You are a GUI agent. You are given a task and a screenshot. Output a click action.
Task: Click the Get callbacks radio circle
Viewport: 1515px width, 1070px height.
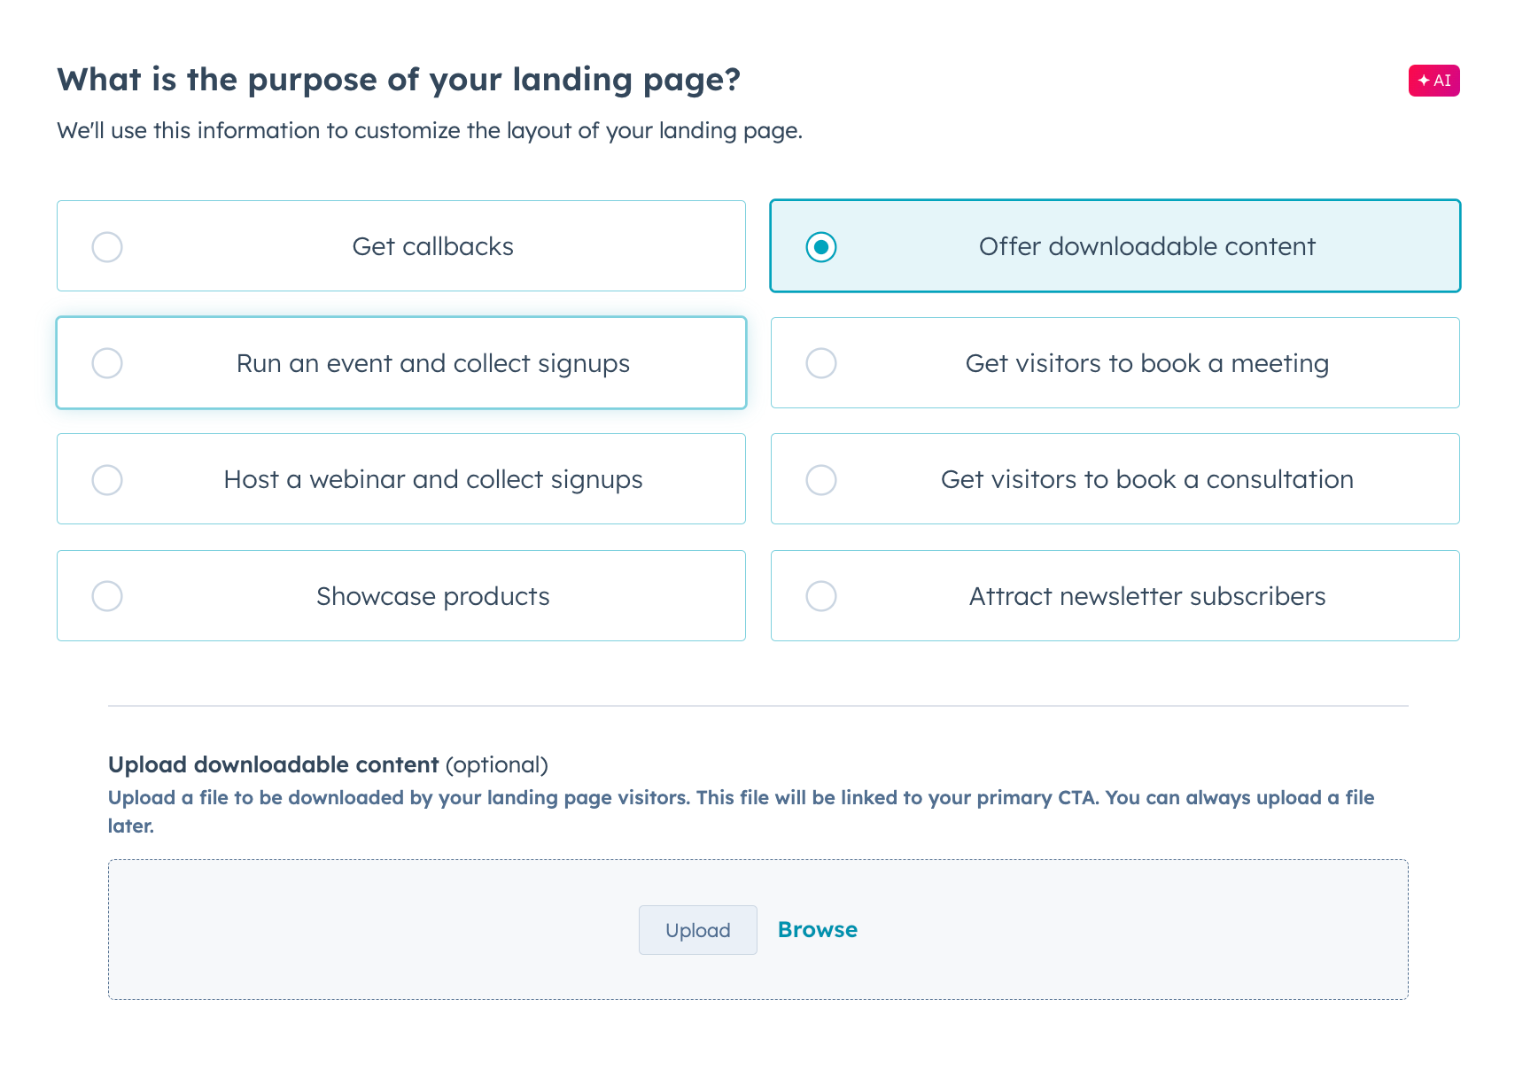106,246
